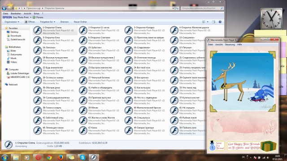Open Explorer help via blue question icon
Screen dimensions: 287x161
point(220,22)
